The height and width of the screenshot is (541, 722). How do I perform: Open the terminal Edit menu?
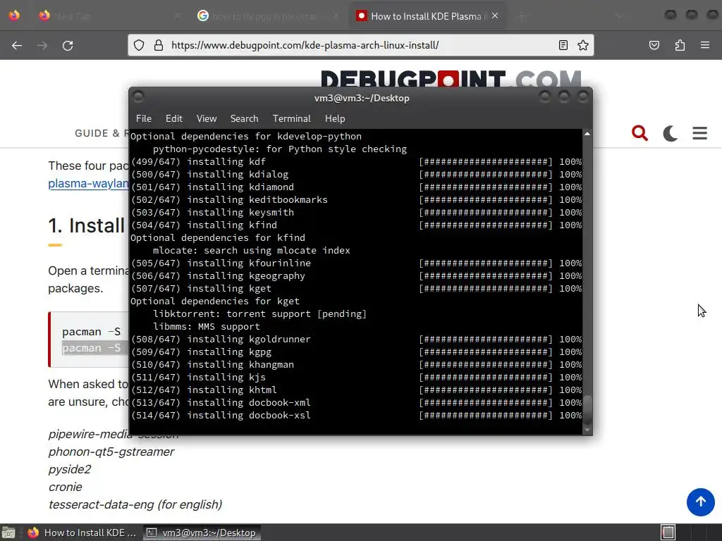(173, 118)
